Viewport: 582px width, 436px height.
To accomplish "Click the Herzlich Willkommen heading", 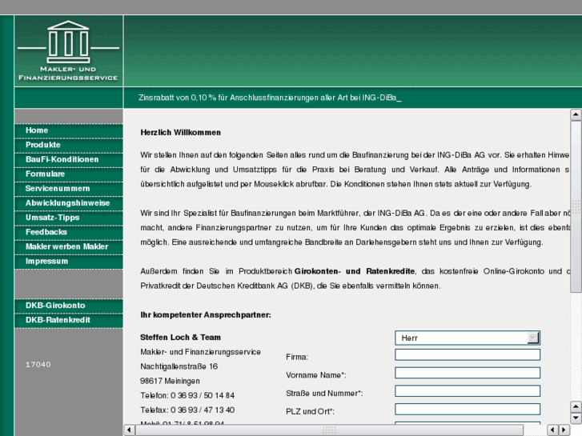I will [180, 133].
